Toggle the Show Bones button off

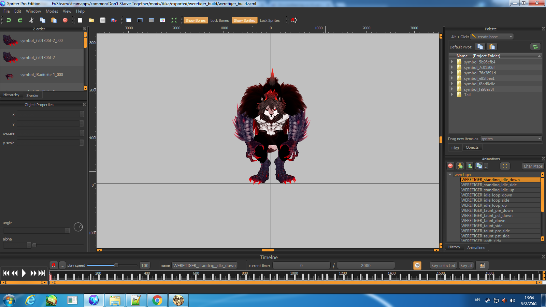point(195,20)
